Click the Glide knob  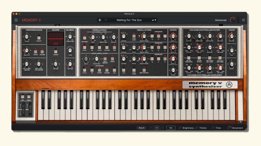(27, 37)
